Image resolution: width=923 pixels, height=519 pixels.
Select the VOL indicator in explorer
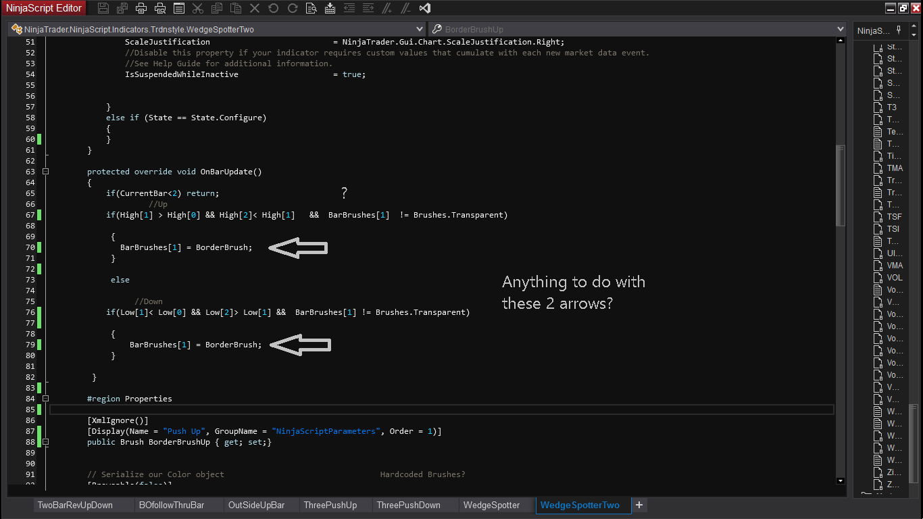coord(894,278)
